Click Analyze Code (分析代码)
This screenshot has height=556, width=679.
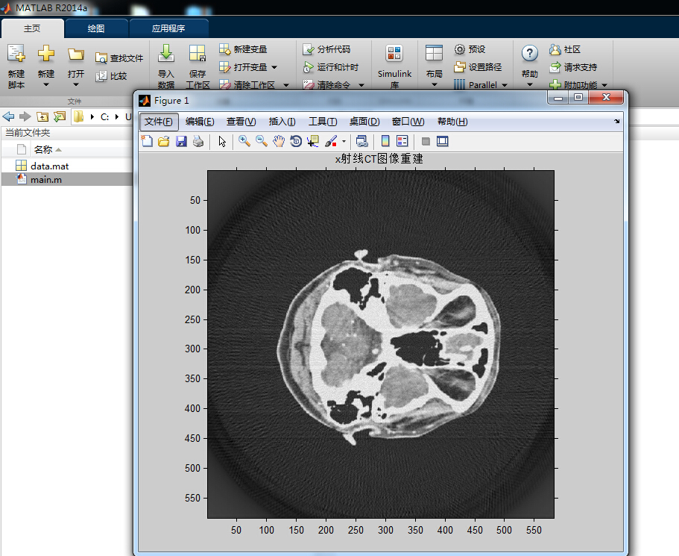click(x=326, y=49)
